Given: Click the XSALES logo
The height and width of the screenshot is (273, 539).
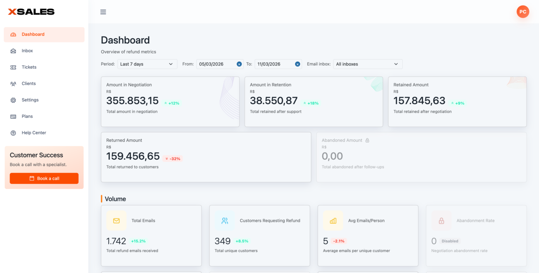Looking at the screenshot, I should 31,12.
